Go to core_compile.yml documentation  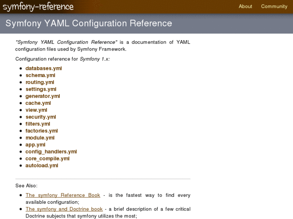pyautogui.click(x=48, y=159)
